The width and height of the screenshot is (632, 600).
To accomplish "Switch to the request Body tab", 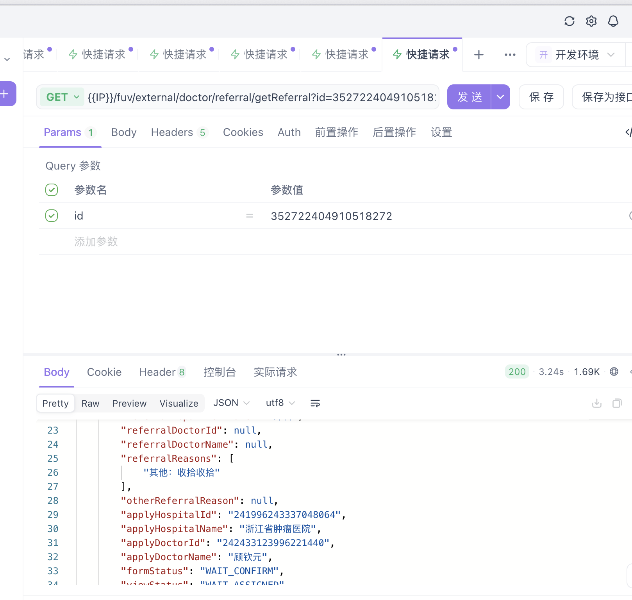I will [x=124, y=132].
